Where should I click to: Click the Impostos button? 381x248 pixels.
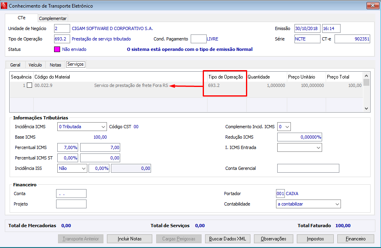click(x=315, y=239)
